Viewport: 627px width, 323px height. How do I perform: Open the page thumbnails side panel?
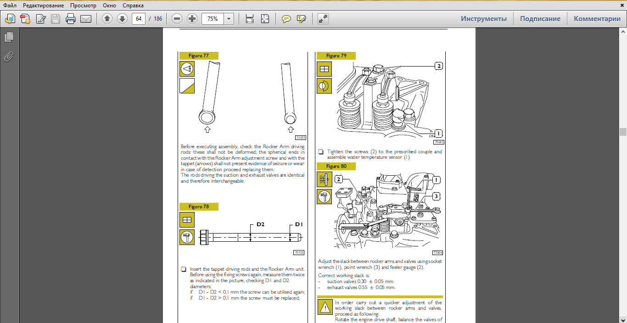(9, 37)
